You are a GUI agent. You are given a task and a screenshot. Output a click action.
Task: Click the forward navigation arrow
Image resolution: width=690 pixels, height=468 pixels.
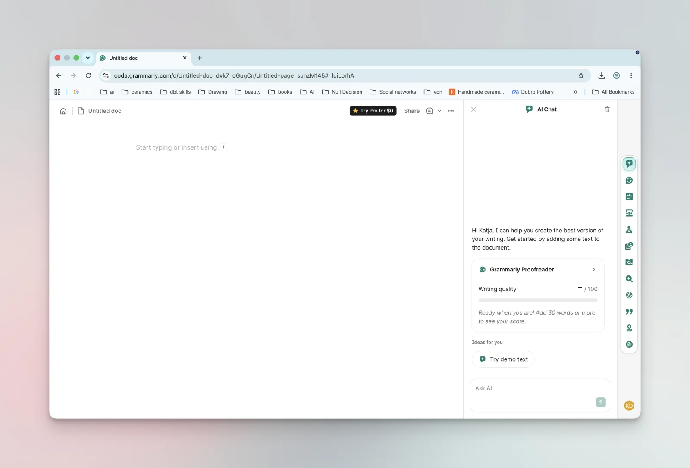[x=74, y=76]
